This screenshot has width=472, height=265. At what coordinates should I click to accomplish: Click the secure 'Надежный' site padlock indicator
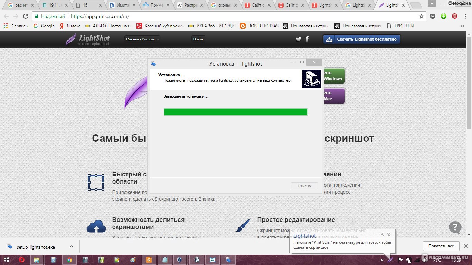point(50,16)
